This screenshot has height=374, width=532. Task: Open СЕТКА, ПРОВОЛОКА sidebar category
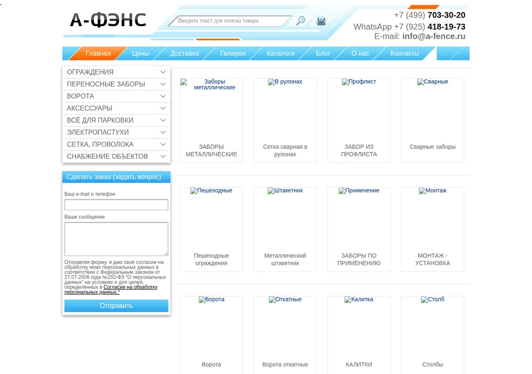[x=100, y=144]
